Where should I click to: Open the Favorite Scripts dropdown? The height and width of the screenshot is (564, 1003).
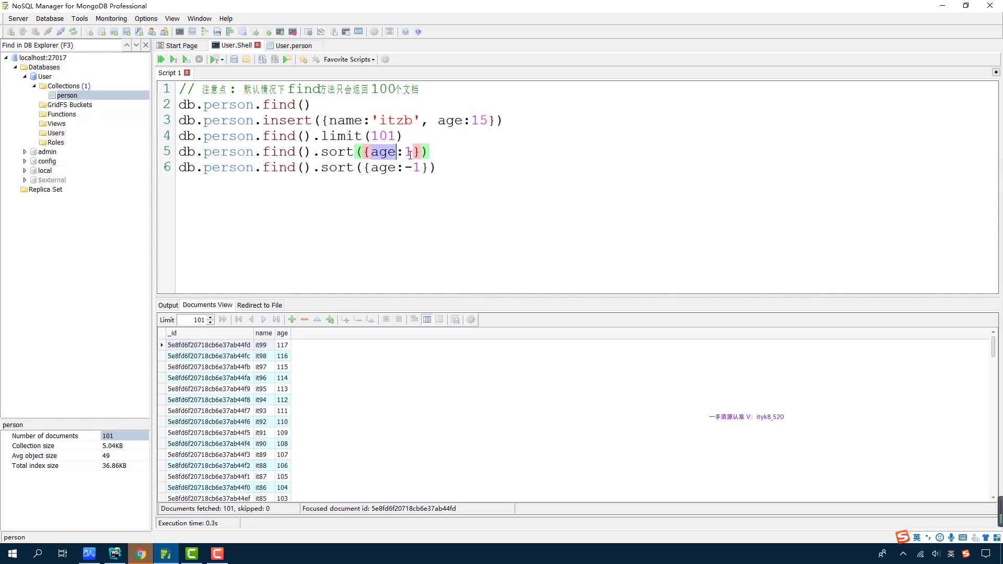coord(349,60)
